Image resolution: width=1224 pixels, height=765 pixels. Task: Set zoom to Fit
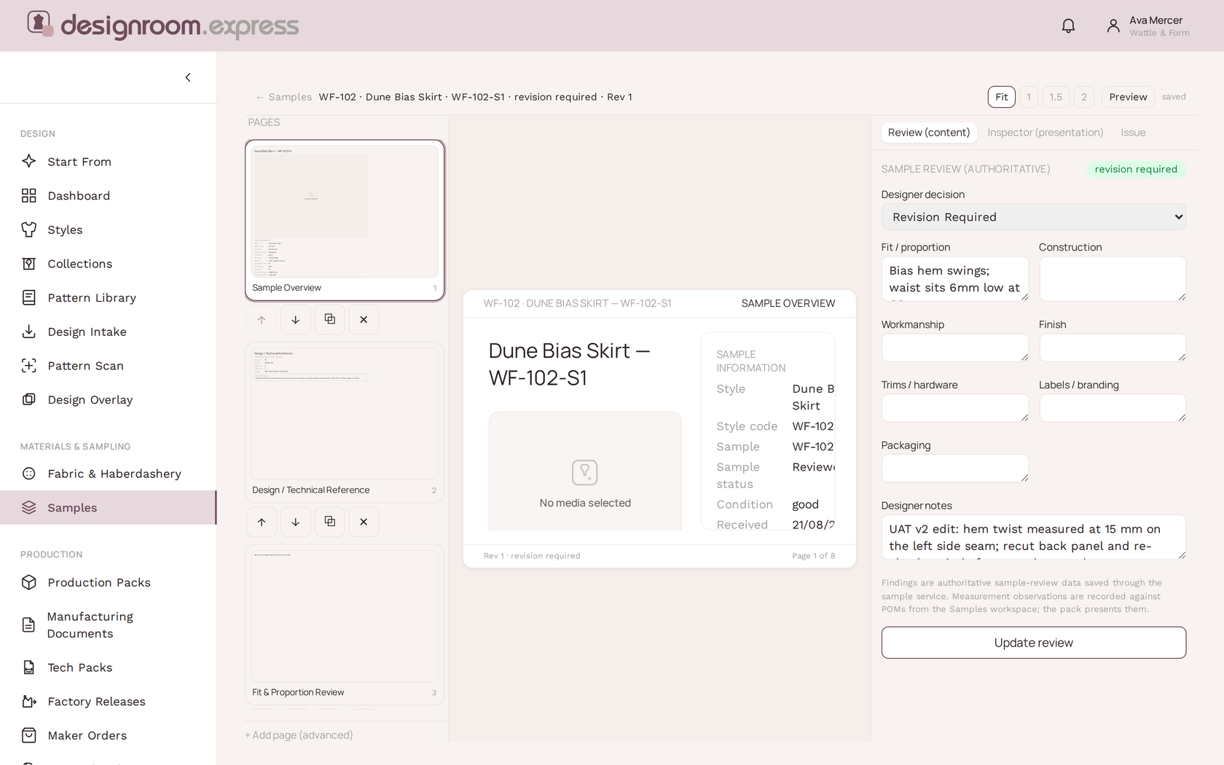pos(1002,97)
